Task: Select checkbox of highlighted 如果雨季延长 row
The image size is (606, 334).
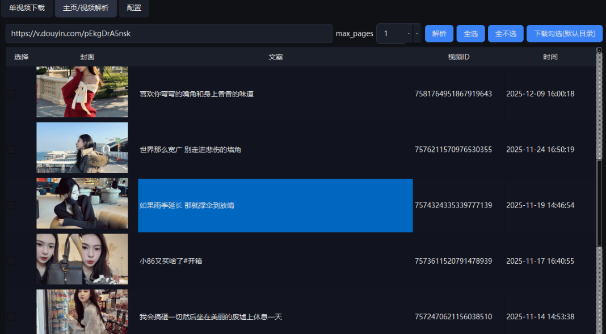Action: pyautogui.click(x=12, y=205)
